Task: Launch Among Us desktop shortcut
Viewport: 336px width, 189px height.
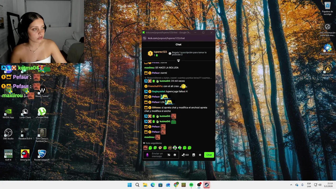Action: click(x=25, y=155)
